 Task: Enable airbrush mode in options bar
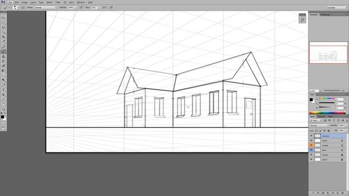coord(104,7)
